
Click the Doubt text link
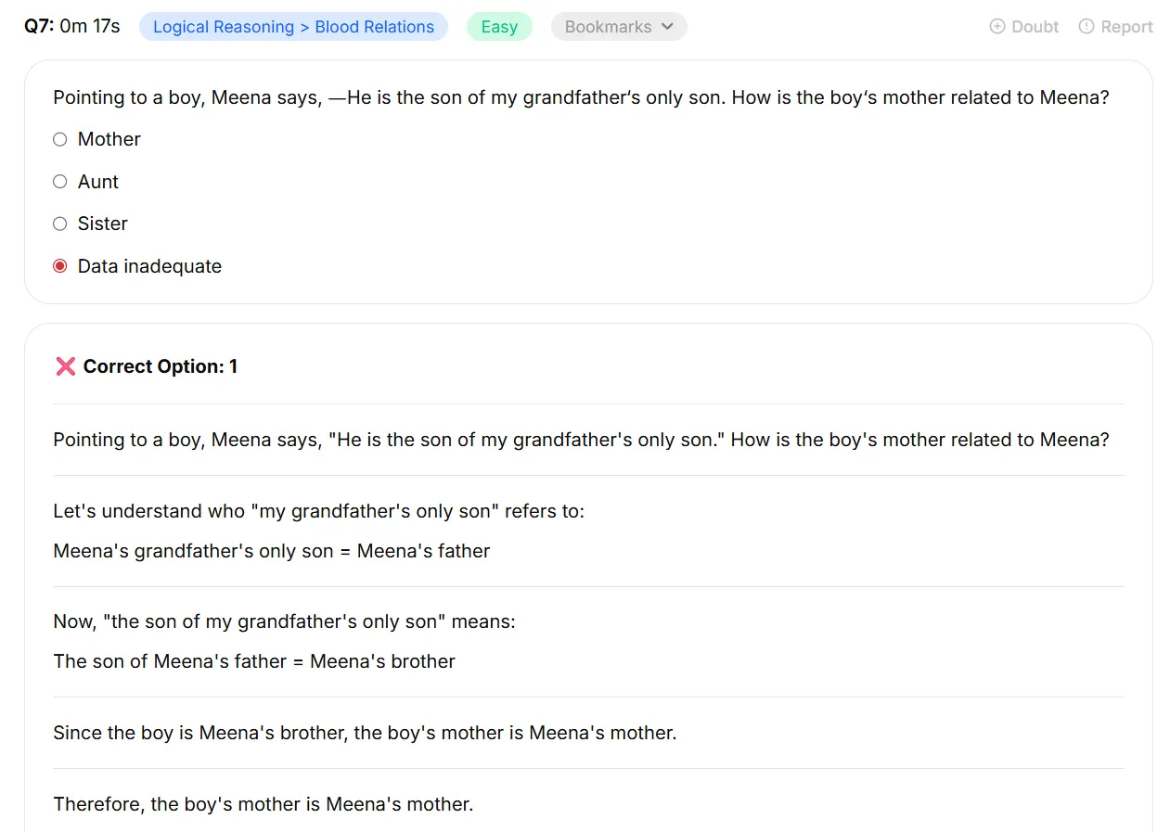(x=1035, y=27)
